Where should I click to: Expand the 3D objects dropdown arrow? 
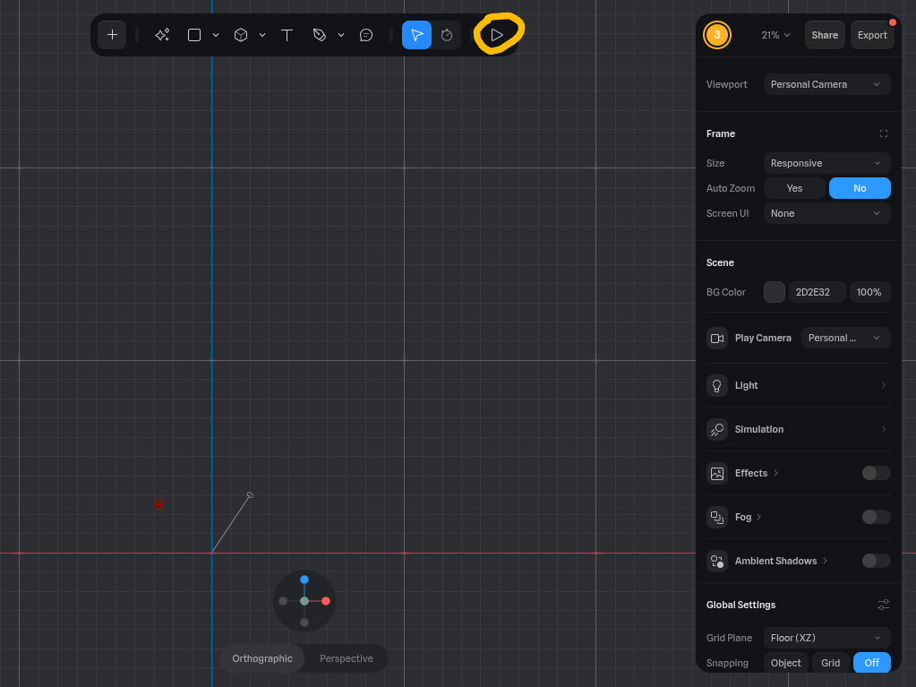(x=262, y=35)
